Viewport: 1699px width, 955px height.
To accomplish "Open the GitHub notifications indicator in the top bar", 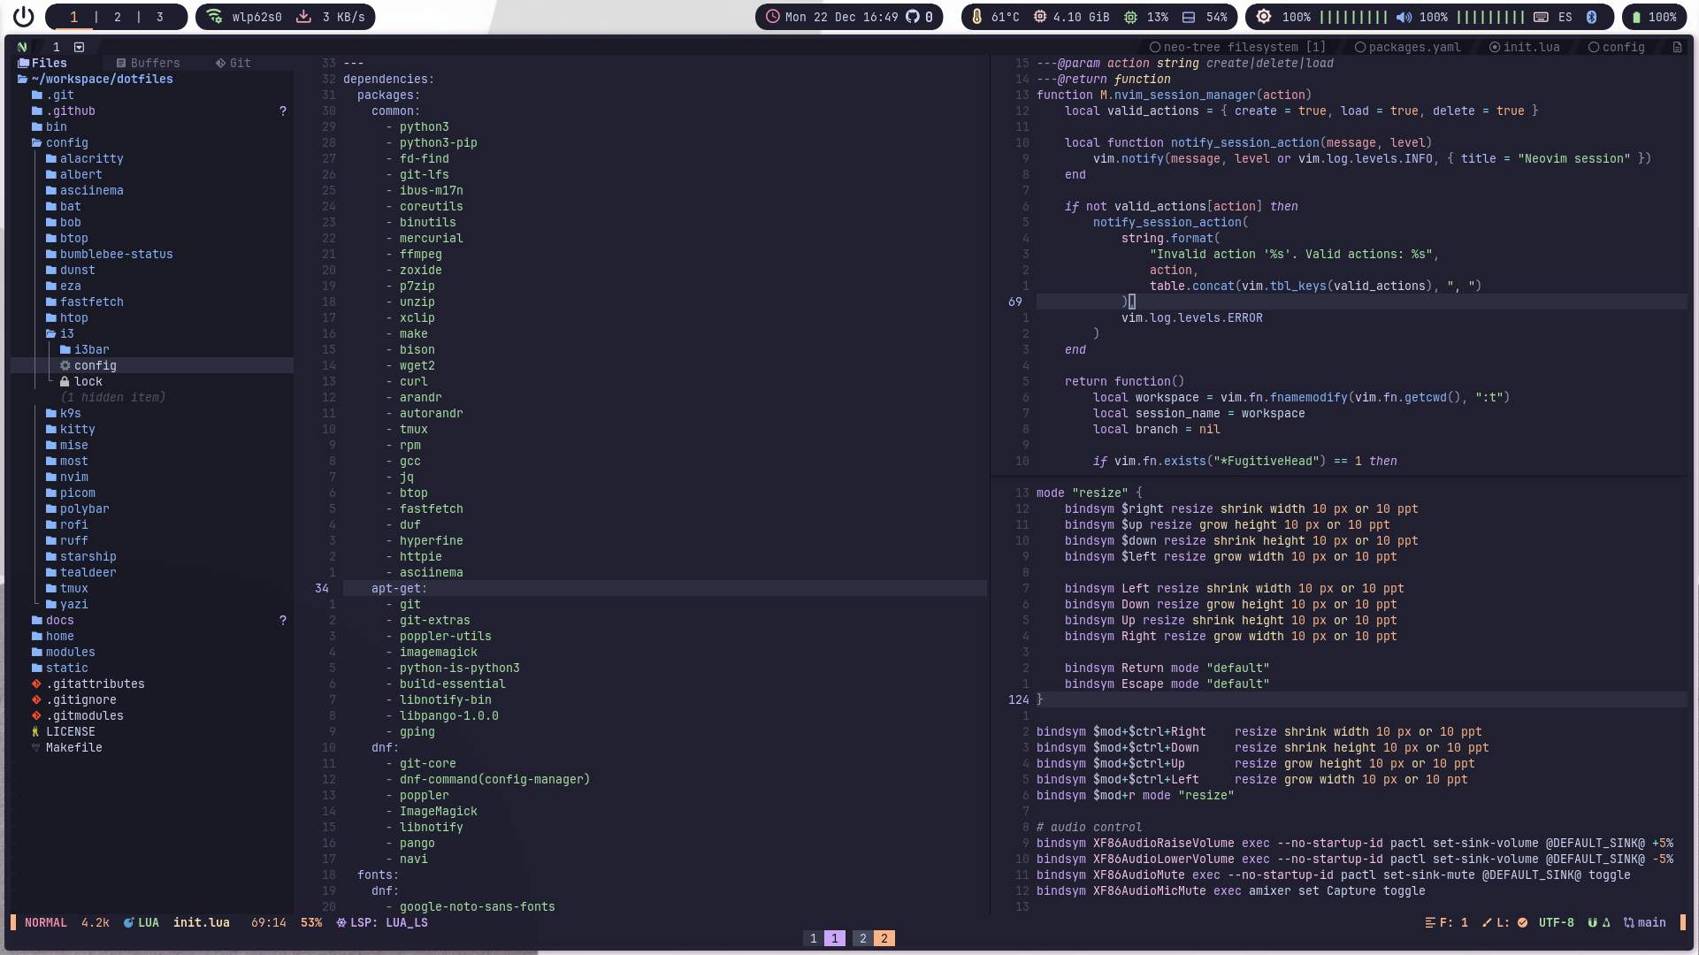I will pyautogui.click(x=913, y=17).
